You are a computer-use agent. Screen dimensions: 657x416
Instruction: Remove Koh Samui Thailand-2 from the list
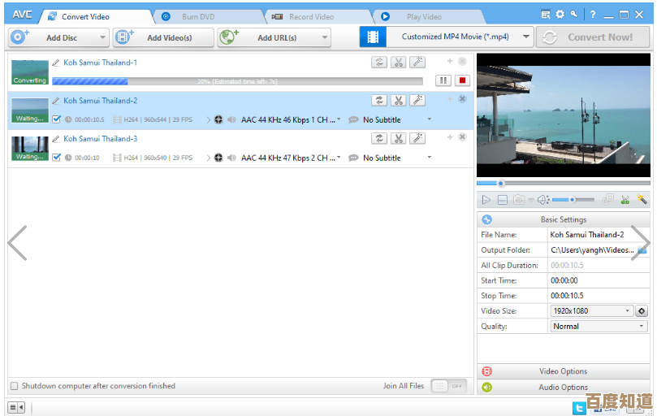pyautogui.click(x=462, y=99)
